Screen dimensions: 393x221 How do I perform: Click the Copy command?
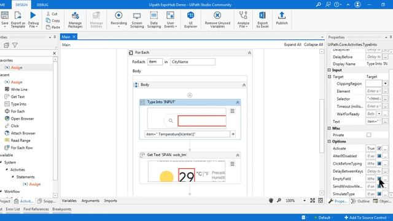coord(53,20)
